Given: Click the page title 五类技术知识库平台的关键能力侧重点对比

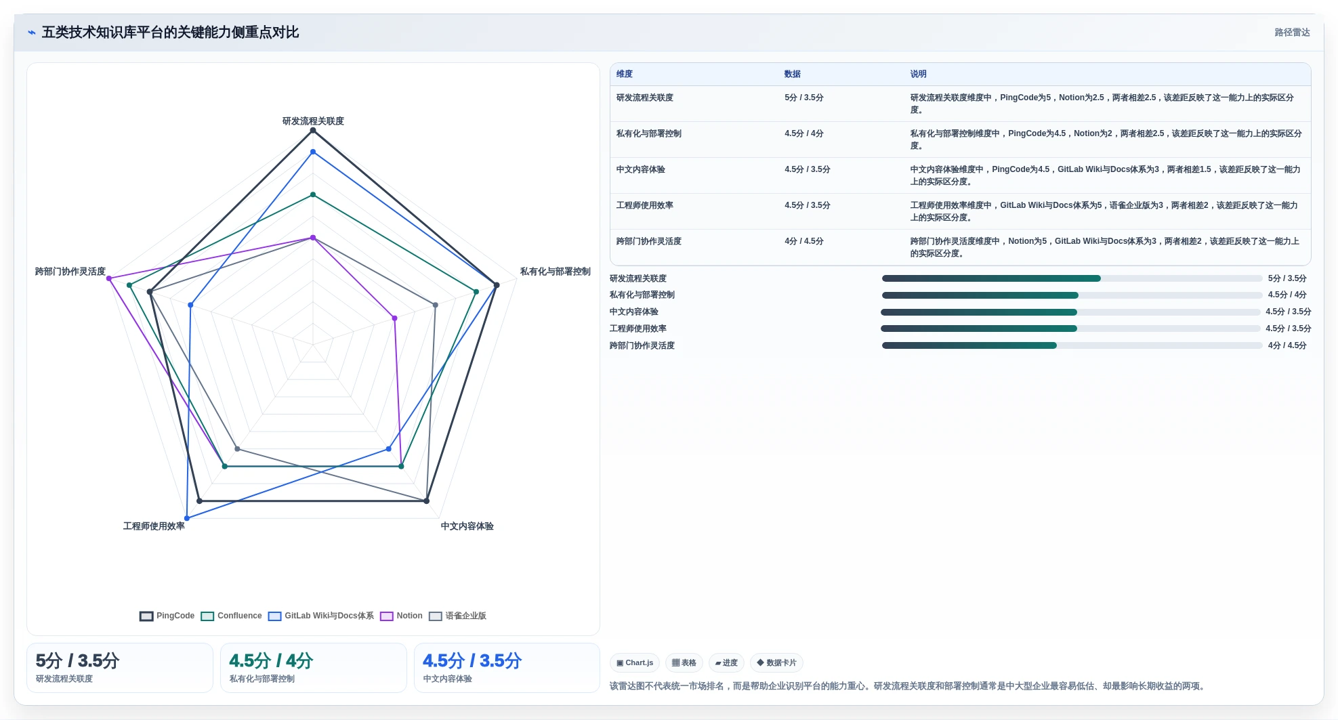Looking at the screenshot, I should (171, 33).
